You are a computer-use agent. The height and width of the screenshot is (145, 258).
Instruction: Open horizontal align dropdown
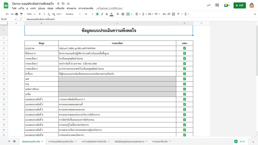tap(138, 14)
